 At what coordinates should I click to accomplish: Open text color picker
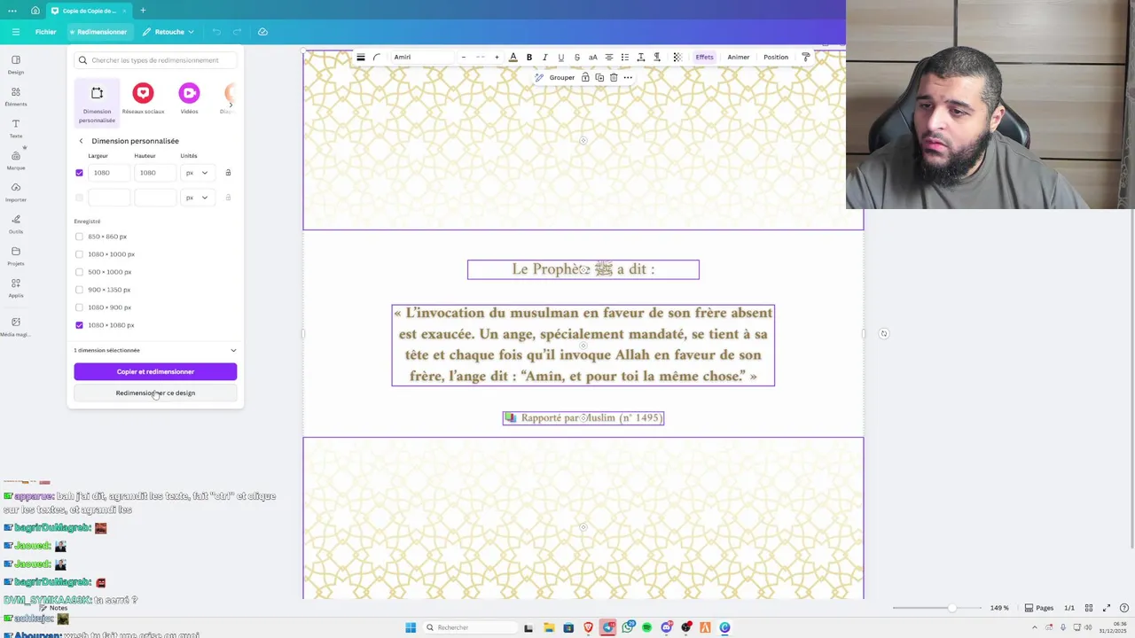pos(513,57)
